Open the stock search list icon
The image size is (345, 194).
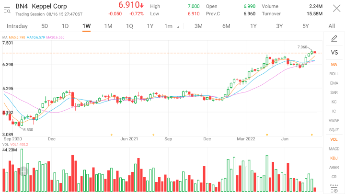(x=7, y=10)
